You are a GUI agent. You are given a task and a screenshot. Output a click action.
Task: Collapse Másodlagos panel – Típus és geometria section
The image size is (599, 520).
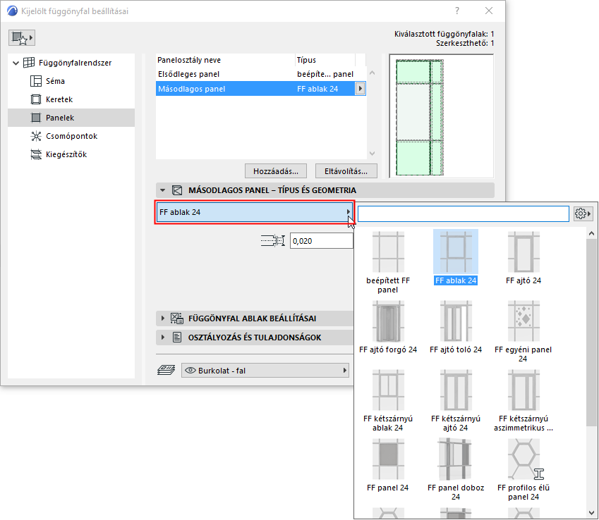coord(163,190)
